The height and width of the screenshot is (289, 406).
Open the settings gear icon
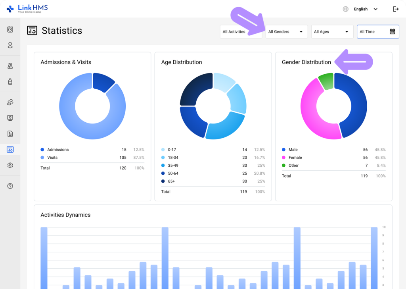(x=10, y=165)
